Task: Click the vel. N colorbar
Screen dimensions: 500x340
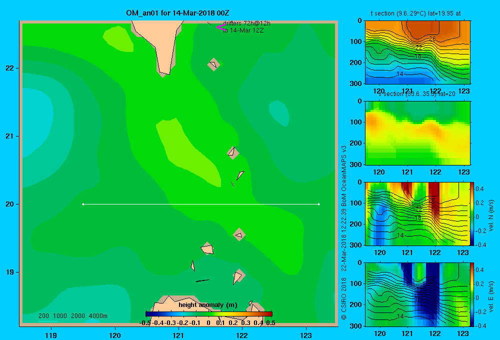Action: pos(472,213)
